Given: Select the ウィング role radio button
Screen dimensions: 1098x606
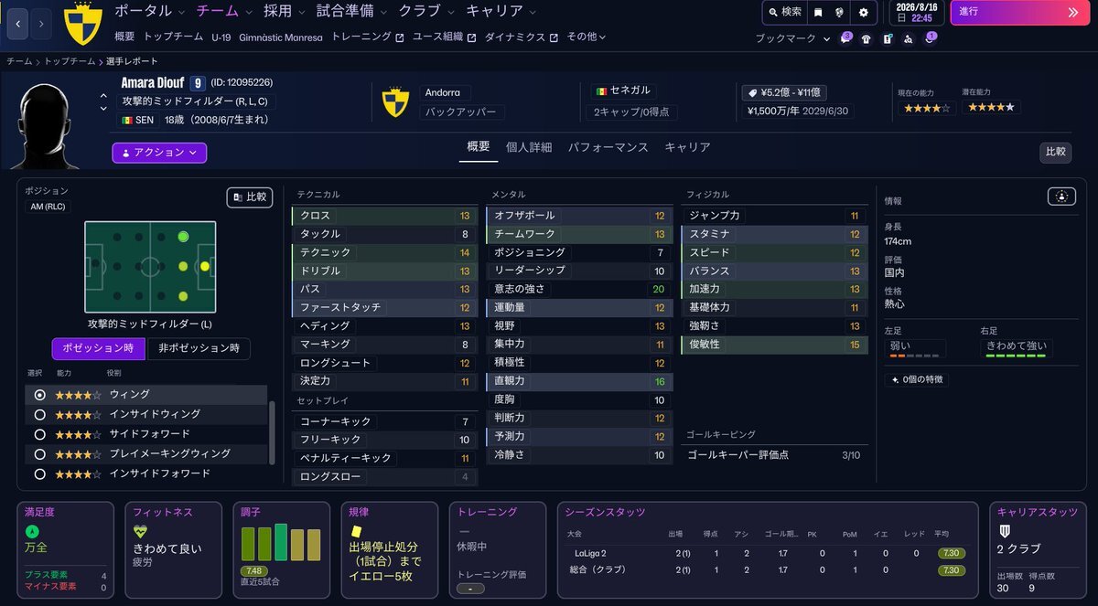Looking at the screenshot, I should pos(39,395).
